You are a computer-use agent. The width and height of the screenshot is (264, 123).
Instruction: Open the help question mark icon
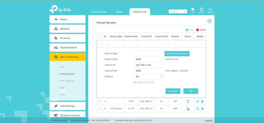coord(209,21)
